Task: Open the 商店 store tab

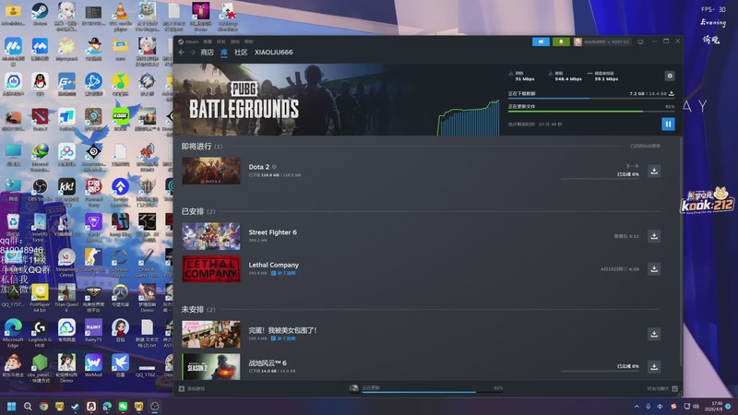Action: (207, 53)
